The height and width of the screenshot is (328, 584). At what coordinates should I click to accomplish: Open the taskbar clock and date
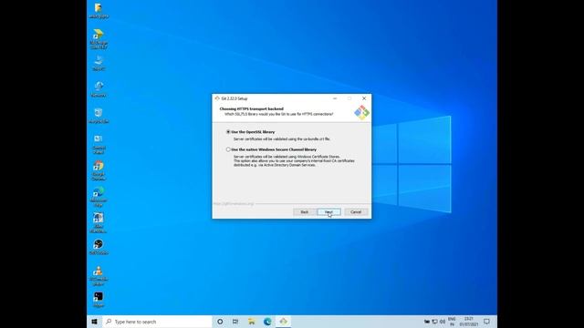(x=468, y=322)
